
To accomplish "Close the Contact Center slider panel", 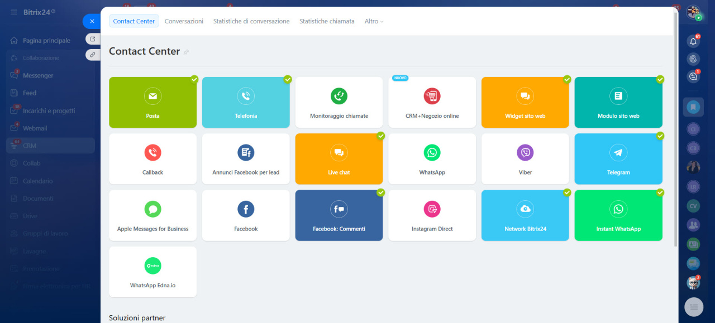I will 92,21.
